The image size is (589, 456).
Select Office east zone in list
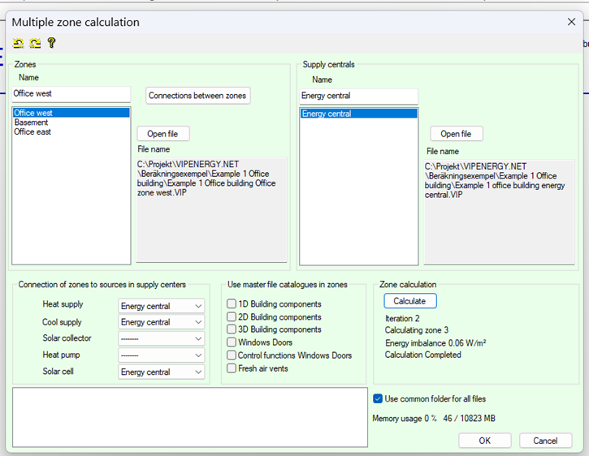pos(32,131)
